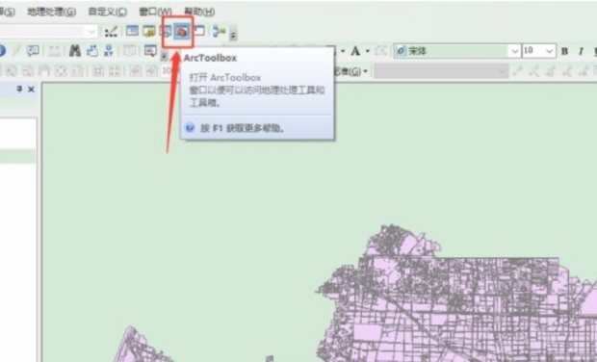Open the map scale combo box dropdown
The width and height of the screenshot is (597, 362).
pos(92,32)
